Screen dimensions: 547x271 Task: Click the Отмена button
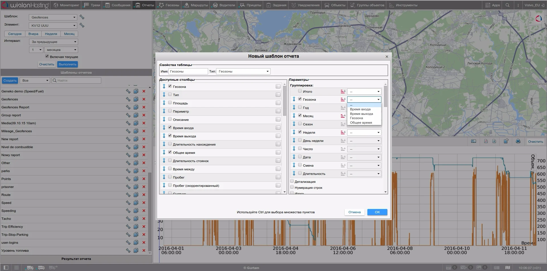[354, 212]
